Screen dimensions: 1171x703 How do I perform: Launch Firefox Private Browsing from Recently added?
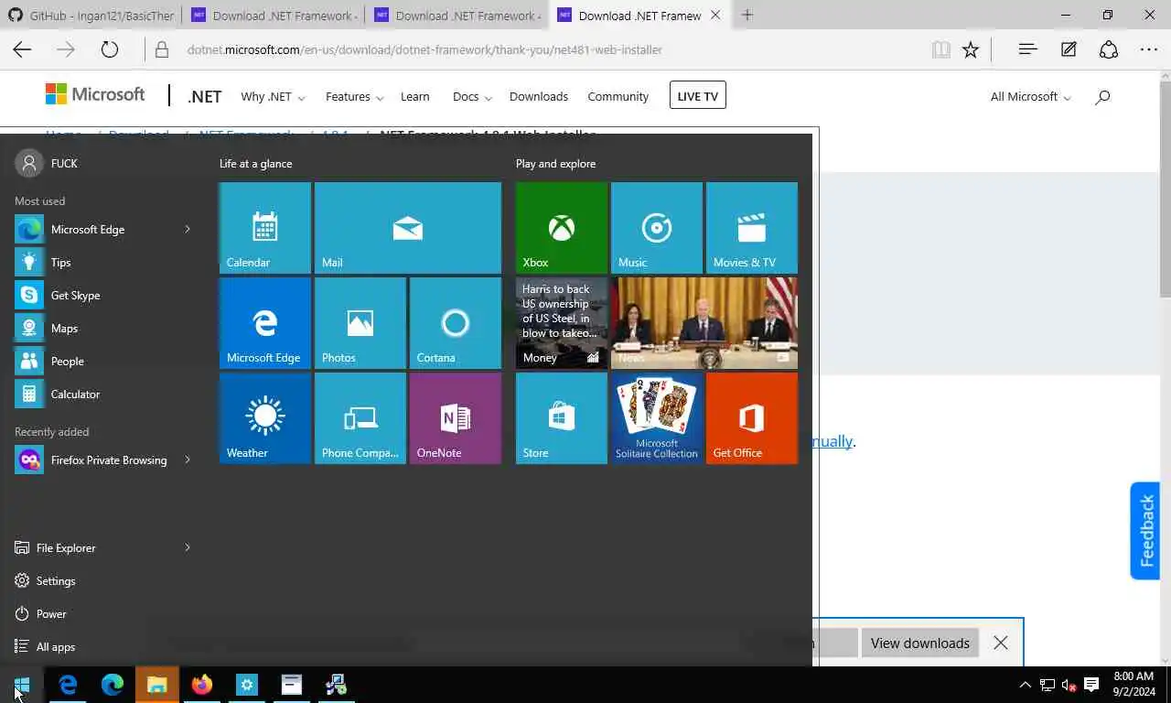pos(93,460)
